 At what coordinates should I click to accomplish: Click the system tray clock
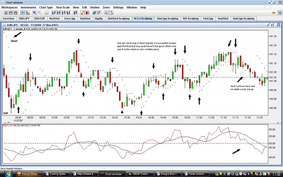[277, 174]
